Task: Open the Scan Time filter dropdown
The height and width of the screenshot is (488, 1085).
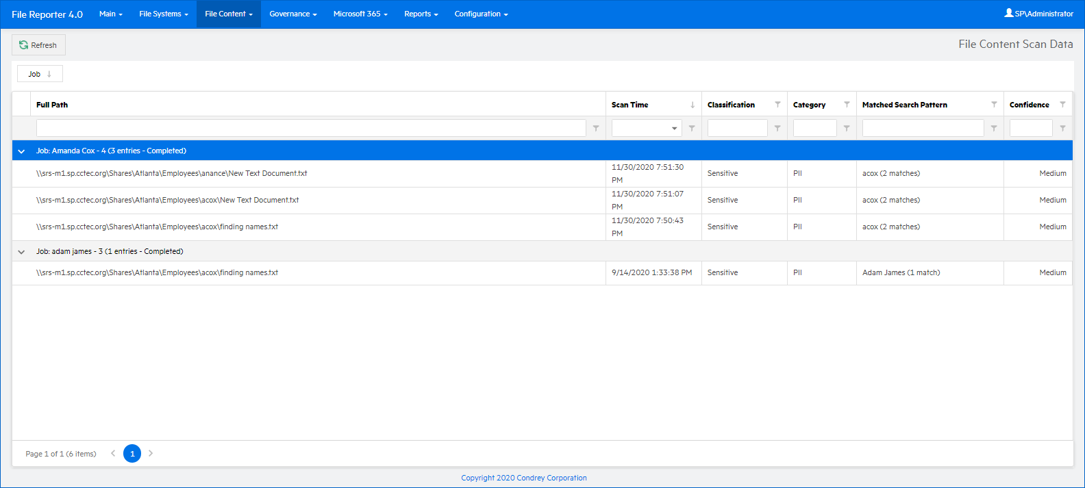Action: 674,128
